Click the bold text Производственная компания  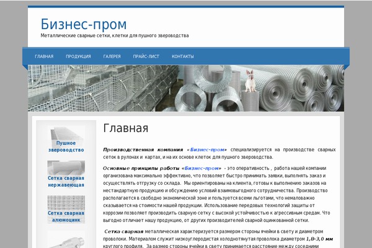click(143, 150)
